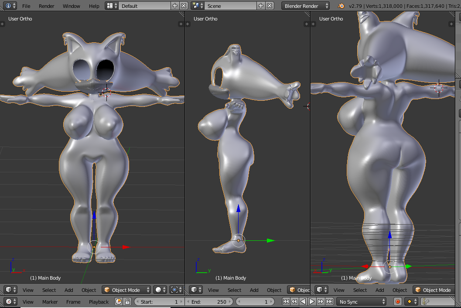Open the Window menu
Viewport: 461px width, 308px height.
pos(72,6)
